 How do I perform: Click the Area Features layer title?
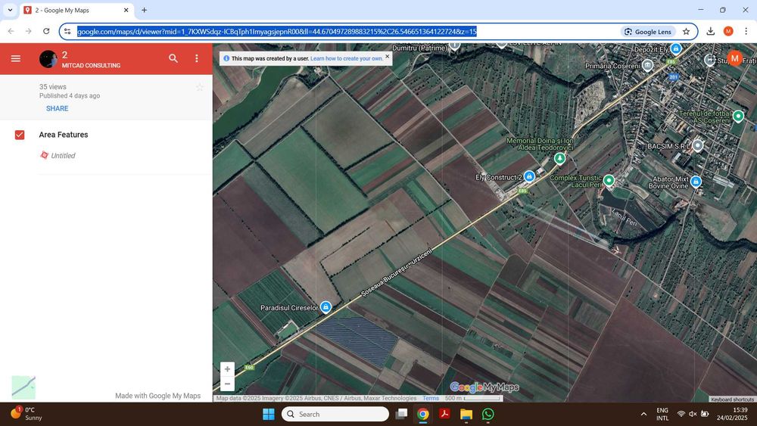click(64, 135)
